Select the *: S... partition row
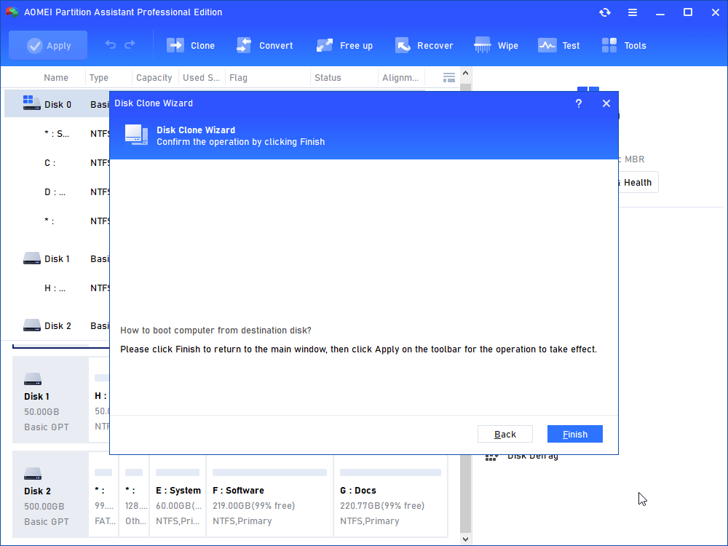Image resolution: width=728 pixels, height=546 pixels. [58, 134]
